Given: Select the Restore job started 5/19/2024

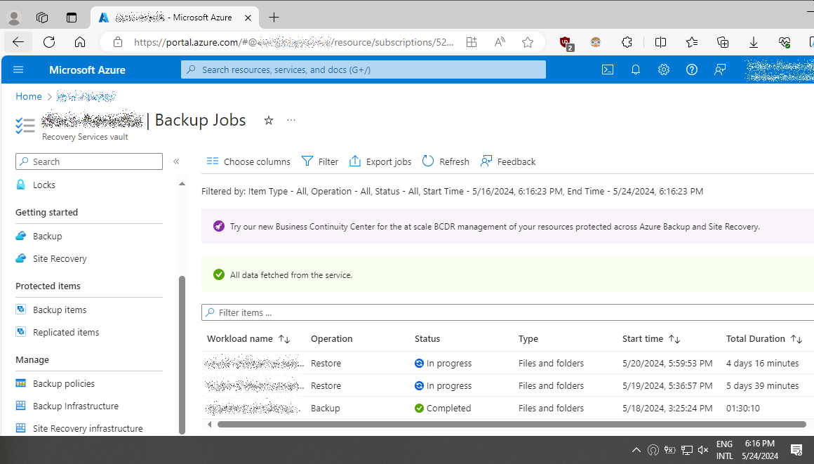Looking at the screenshot, I should click(x=508, y=385).
